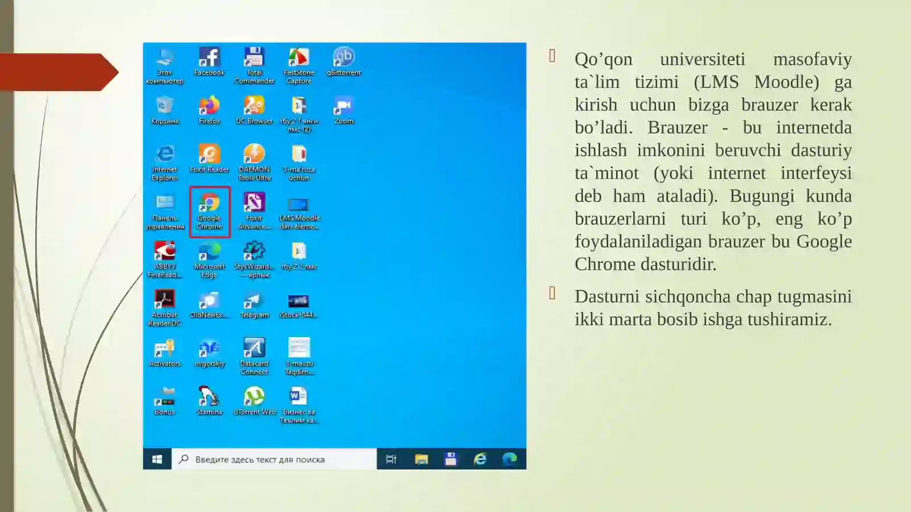Open the Windows Start menu
This screenshot has width=911, height=512.
pyautogui.click(x=157, y=459)
